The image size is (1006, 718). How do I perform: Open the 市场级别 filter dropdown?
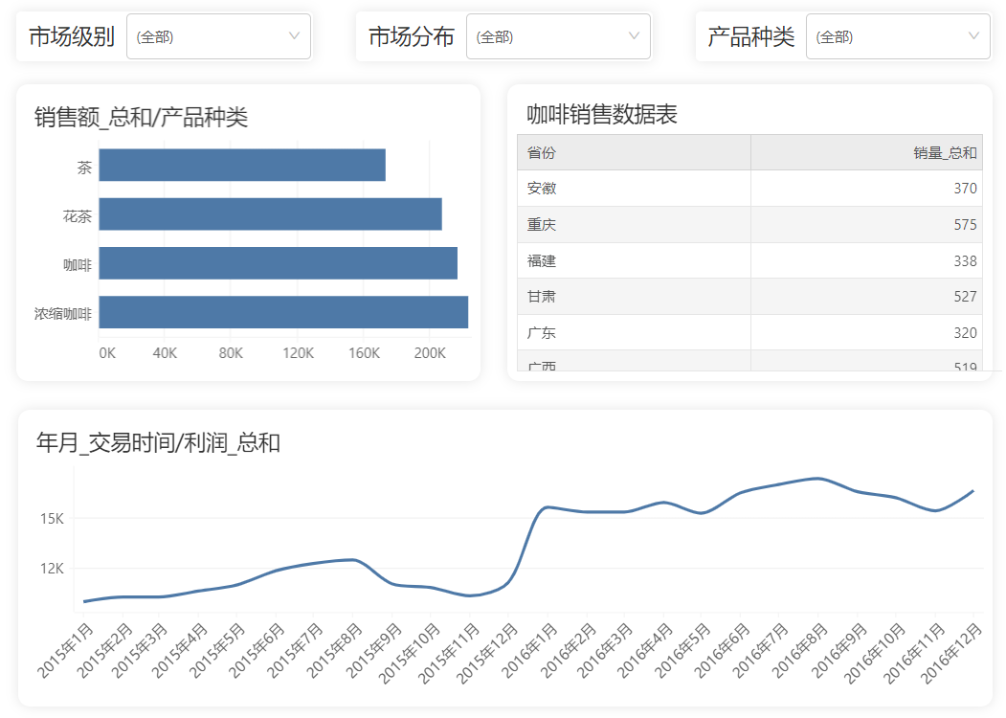tap(219, 36)
